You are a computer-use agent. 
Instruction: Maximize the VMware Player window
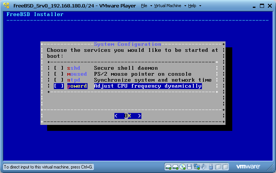pyautogui.click(x=262, y=6)
